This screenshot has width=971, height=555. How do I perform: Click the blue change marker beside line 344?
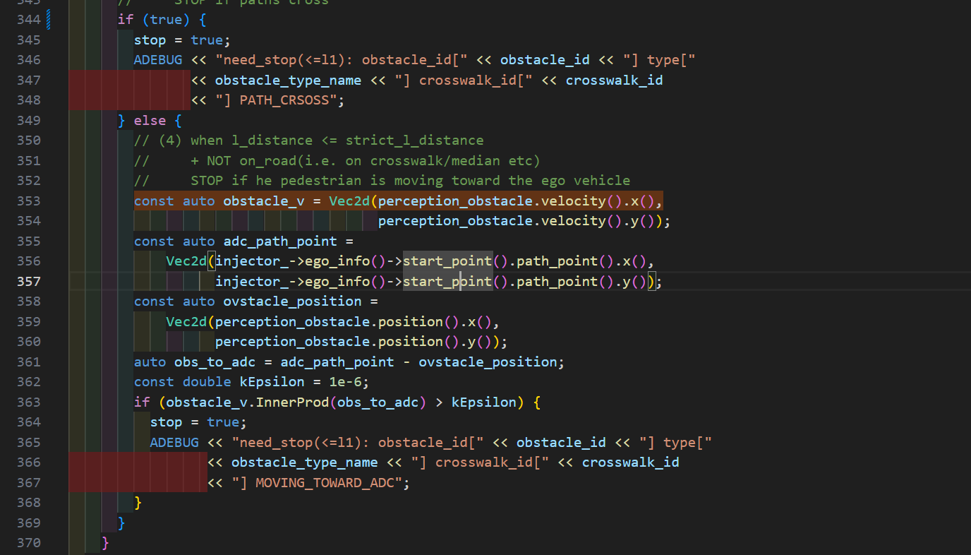[48, 20]
